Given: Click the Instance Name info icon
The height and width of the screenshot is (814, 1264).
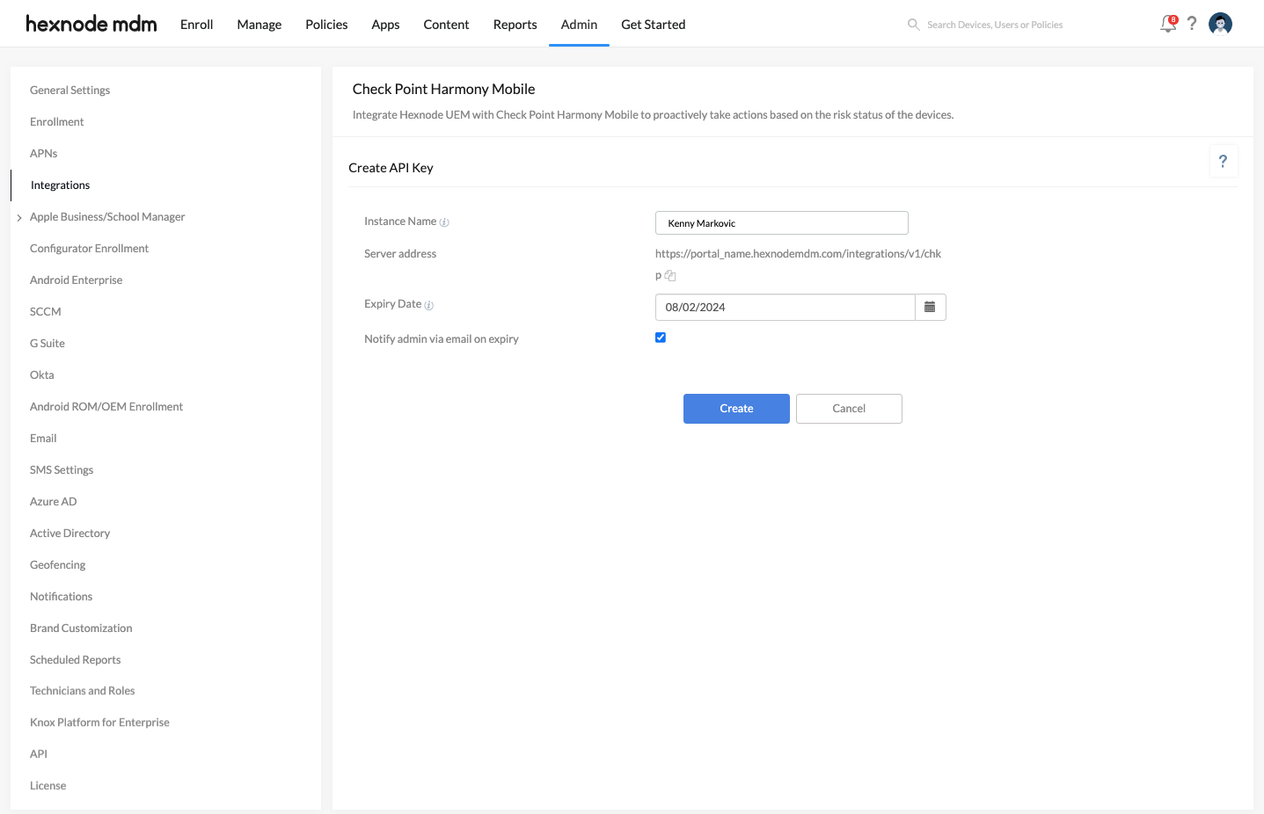Looking at the screenshot, I should [444, 222].
